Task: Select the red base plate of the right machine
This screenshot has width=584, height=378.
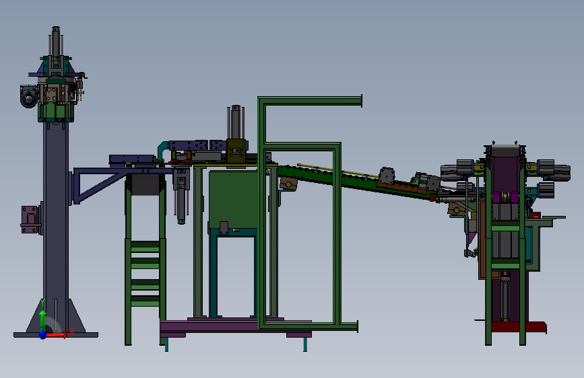Action: (519, 327)
